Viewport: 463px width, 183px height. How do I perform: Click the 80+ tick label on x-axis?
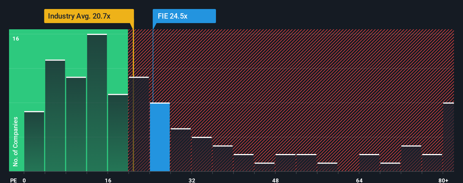[x=443, y=180]
